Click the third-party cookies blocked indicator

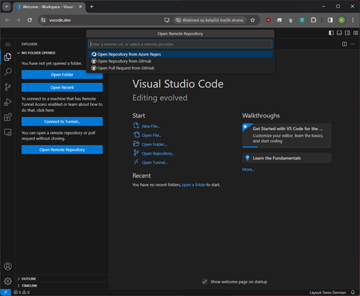210,20
